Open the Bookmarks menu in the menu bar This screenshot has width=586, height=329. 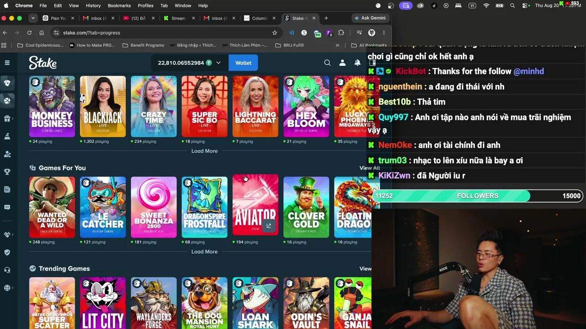click(119, 5)
